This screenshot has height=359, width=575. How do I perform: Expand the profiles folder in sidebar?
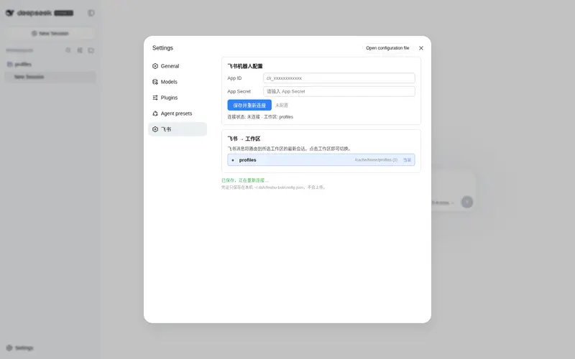pyautogui.click(x=19, y=64)
